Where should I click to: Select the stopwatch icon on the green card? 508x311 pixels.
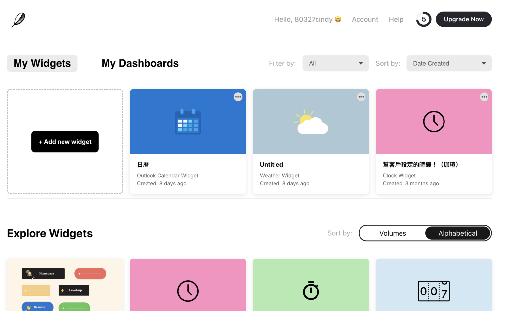tap(311, 291)
